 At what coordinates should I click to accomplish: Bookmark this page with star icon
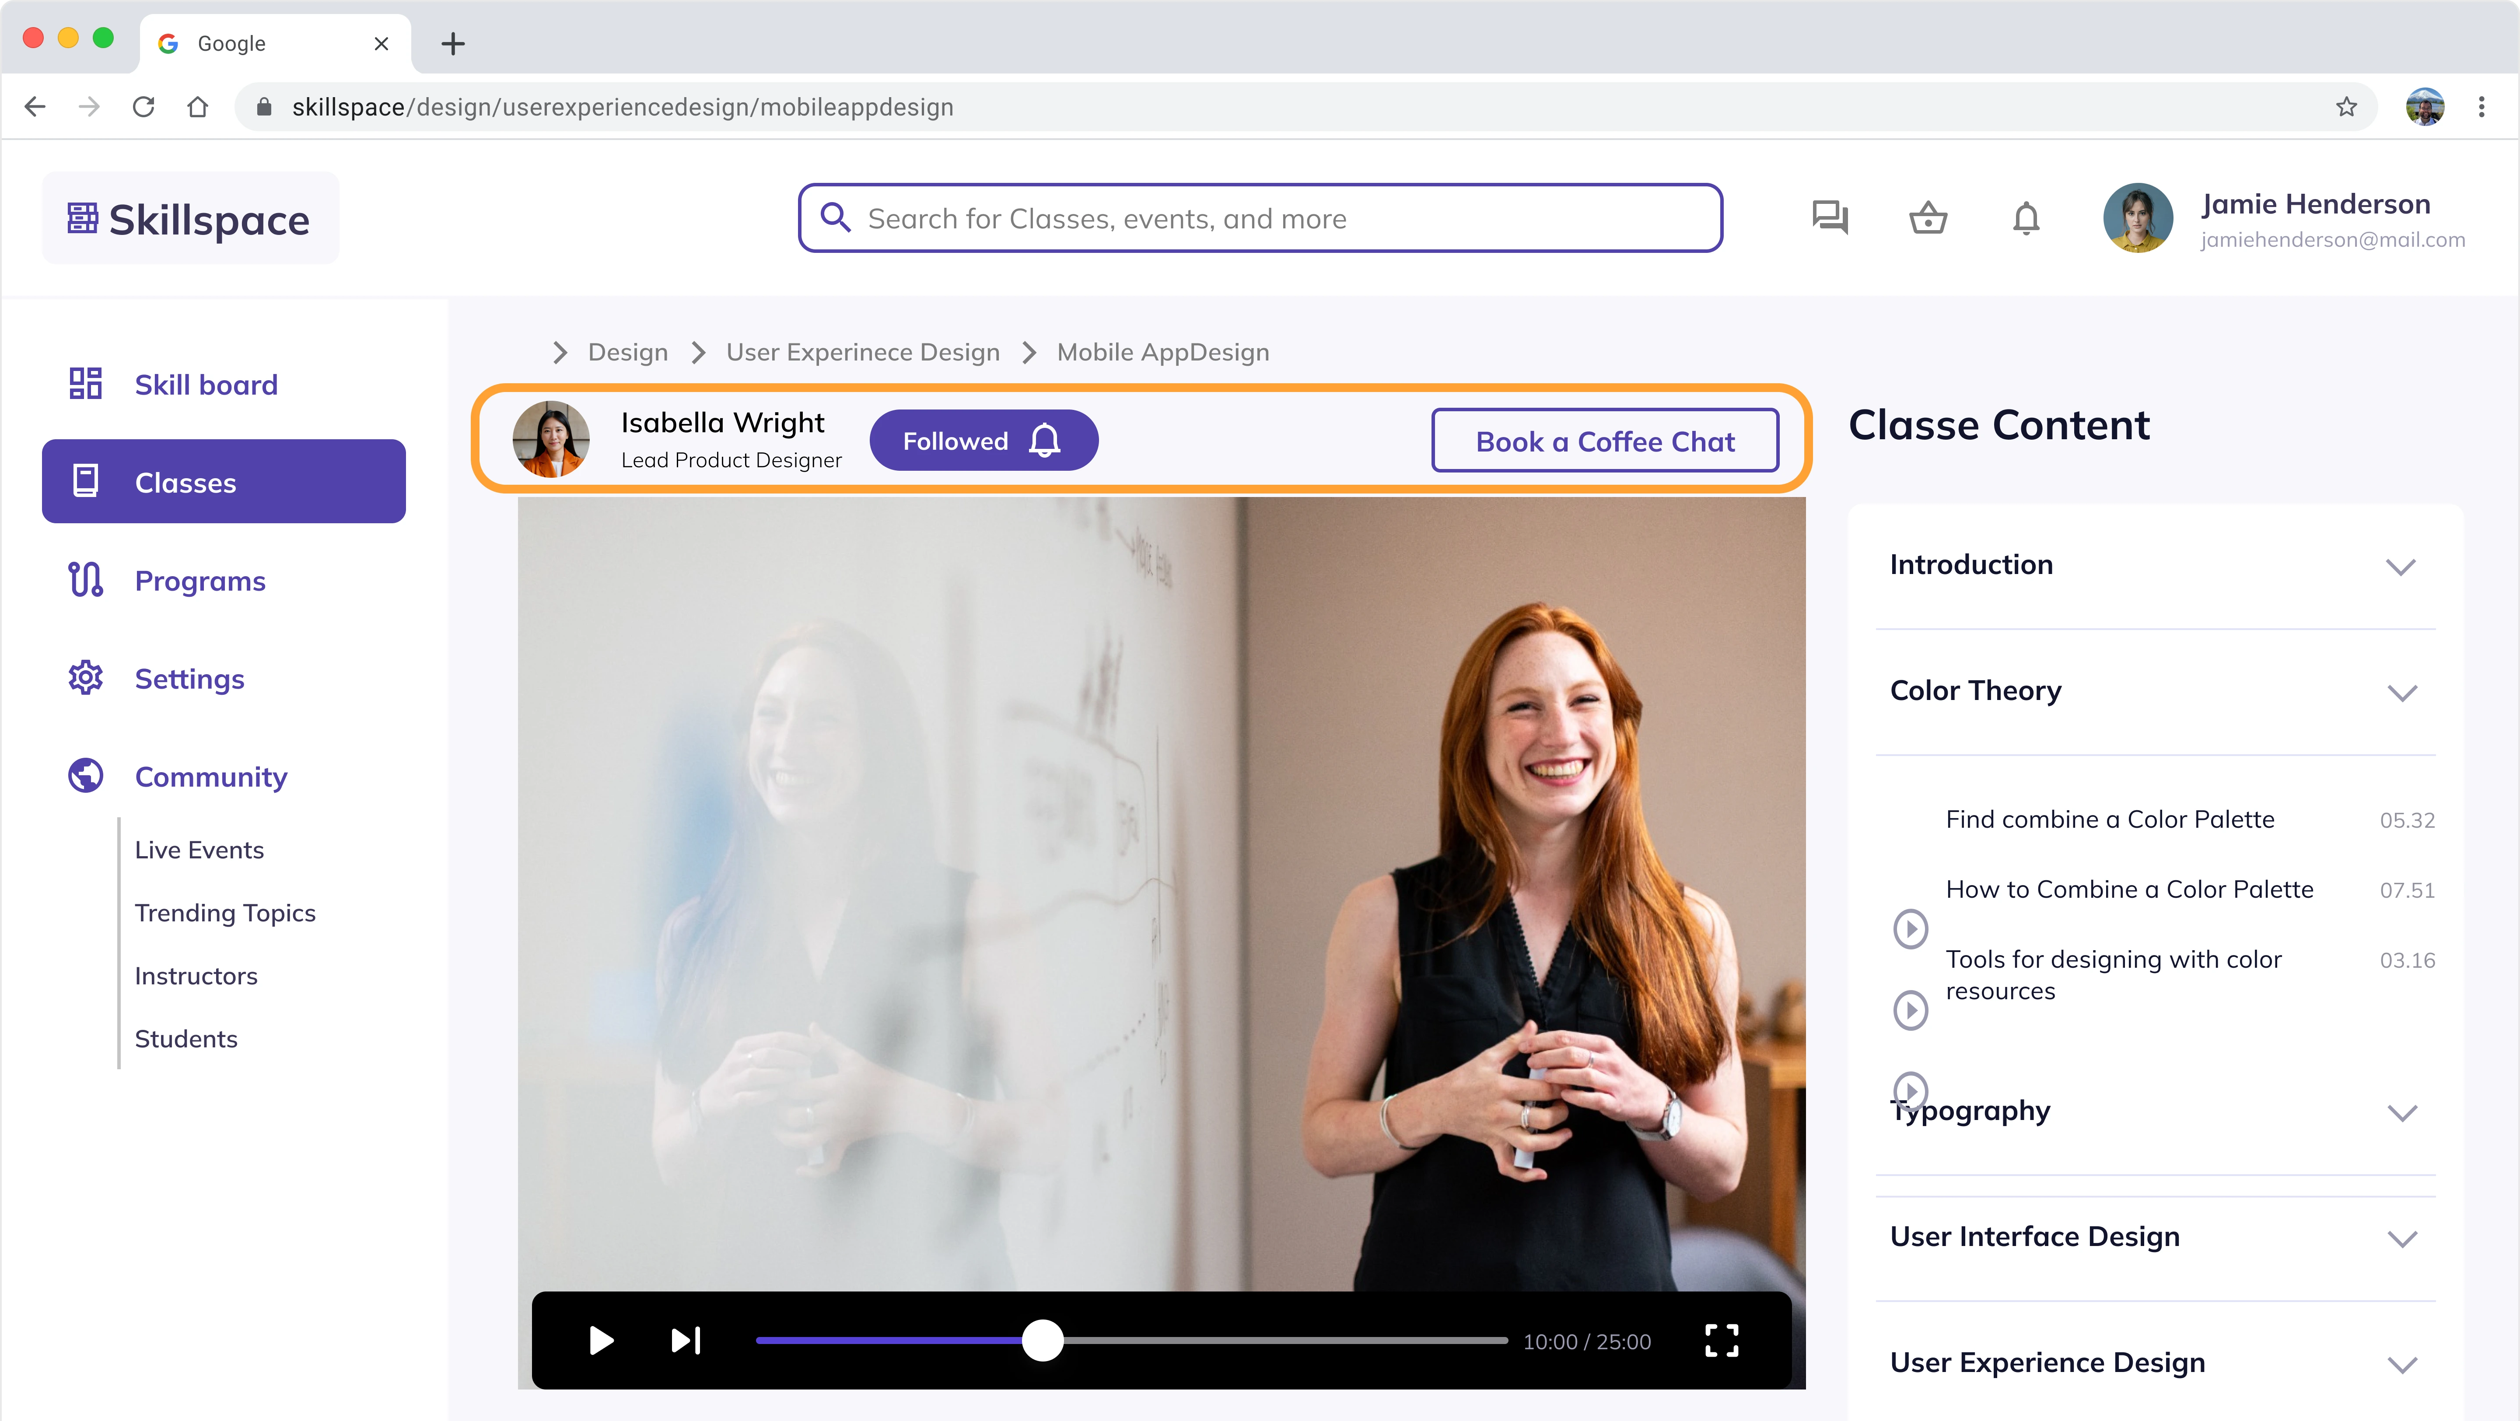click(x=2346, y=107)
